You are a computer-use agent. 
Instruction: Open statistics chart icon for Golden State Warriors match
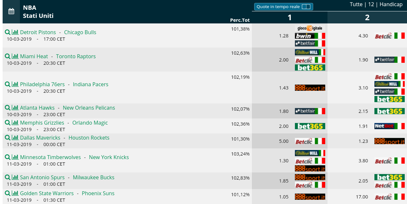tap(15, 193)
